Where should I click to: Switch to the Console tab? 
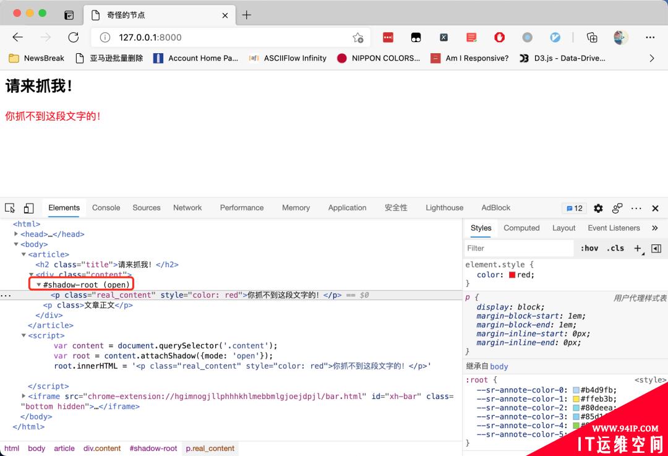[106, 208]
